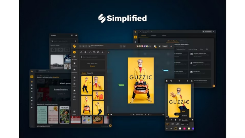245x138 pixels.
Task: Click the yellow plus button in the dashboard window
Action: [32, 77]
